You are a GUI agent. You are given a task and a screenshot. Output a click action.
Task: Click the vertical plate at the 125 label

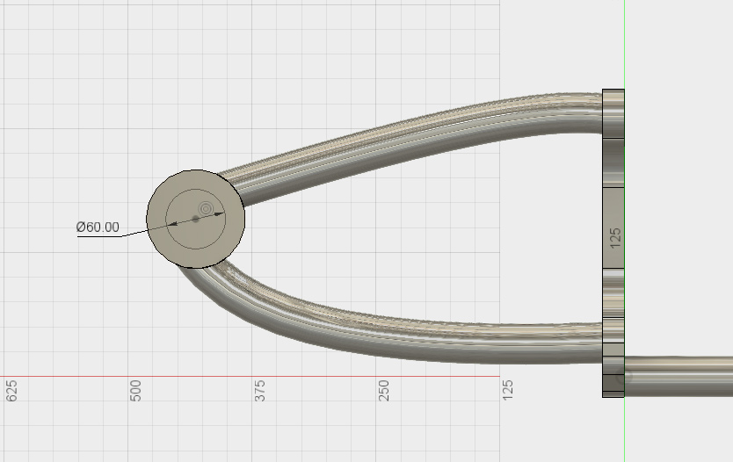click(613, 235)
